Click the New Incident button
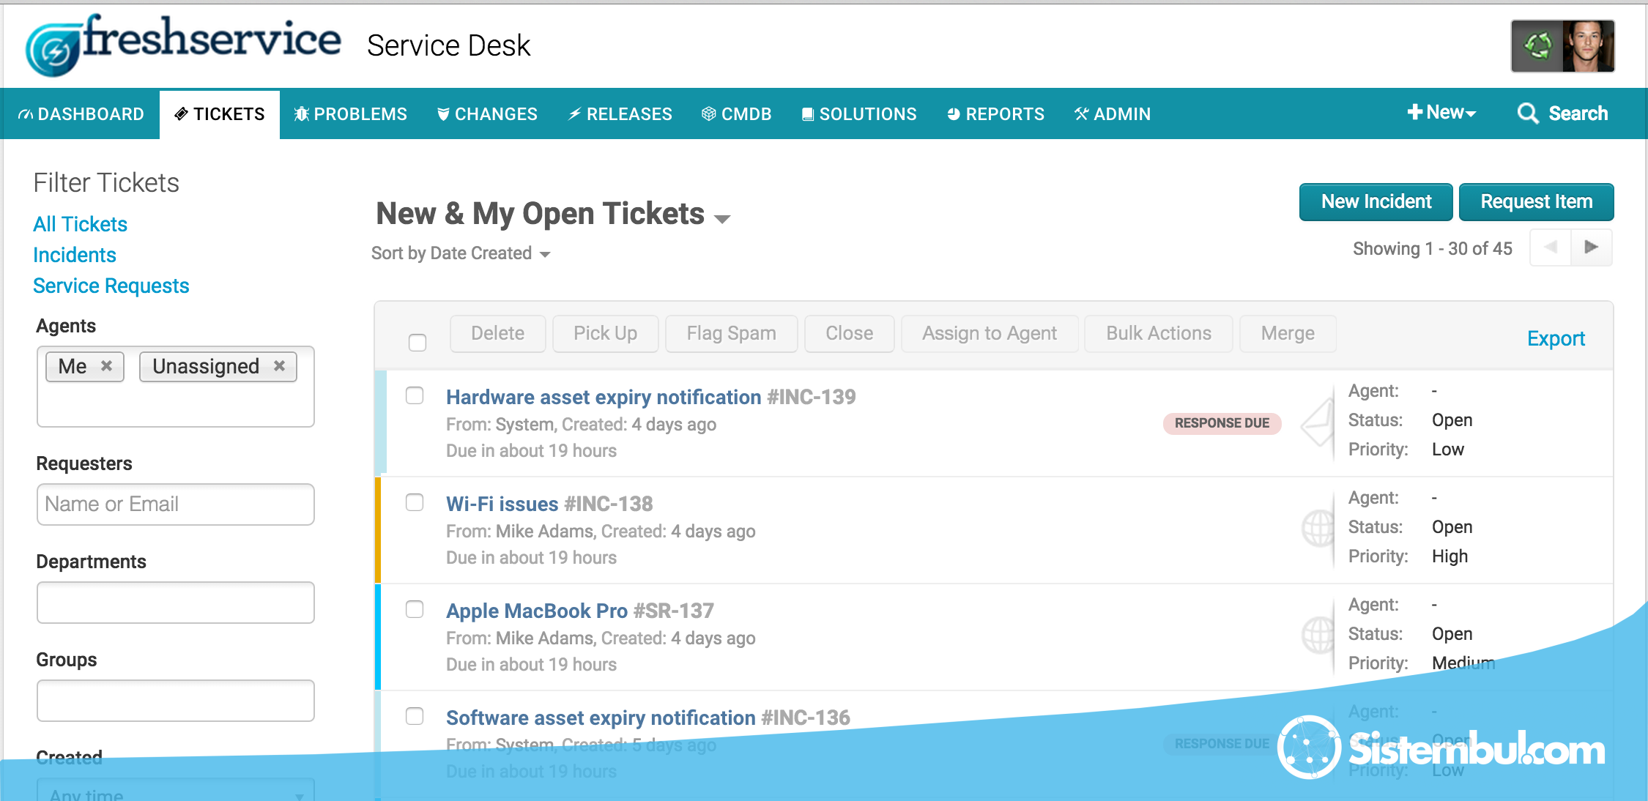Image resolution: width=1648 pixels, height=801 pixels. [x=1376, y=201]
